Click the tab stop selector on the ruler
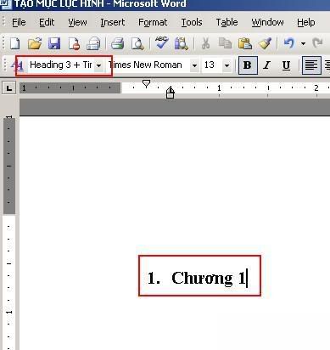Image resolution: width=330 pixels, height=350 pixels. pos(9,88)
